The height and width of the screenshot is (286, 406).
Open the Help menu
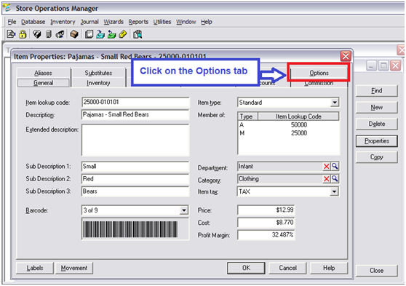click(x=207, y=22)
